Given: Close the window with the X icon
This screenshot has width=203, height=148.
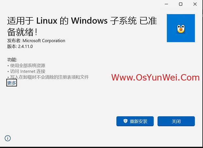Looking at the screenshot, I should click(x=195, y=4).
